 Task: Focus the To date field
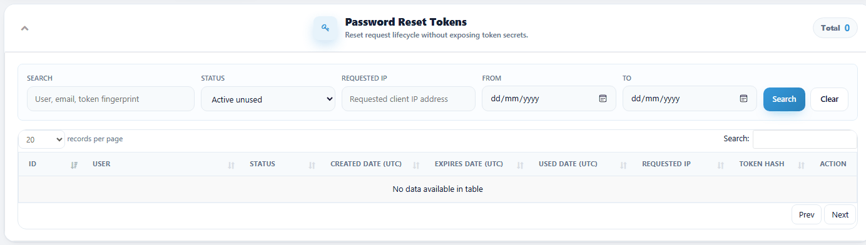690,99
